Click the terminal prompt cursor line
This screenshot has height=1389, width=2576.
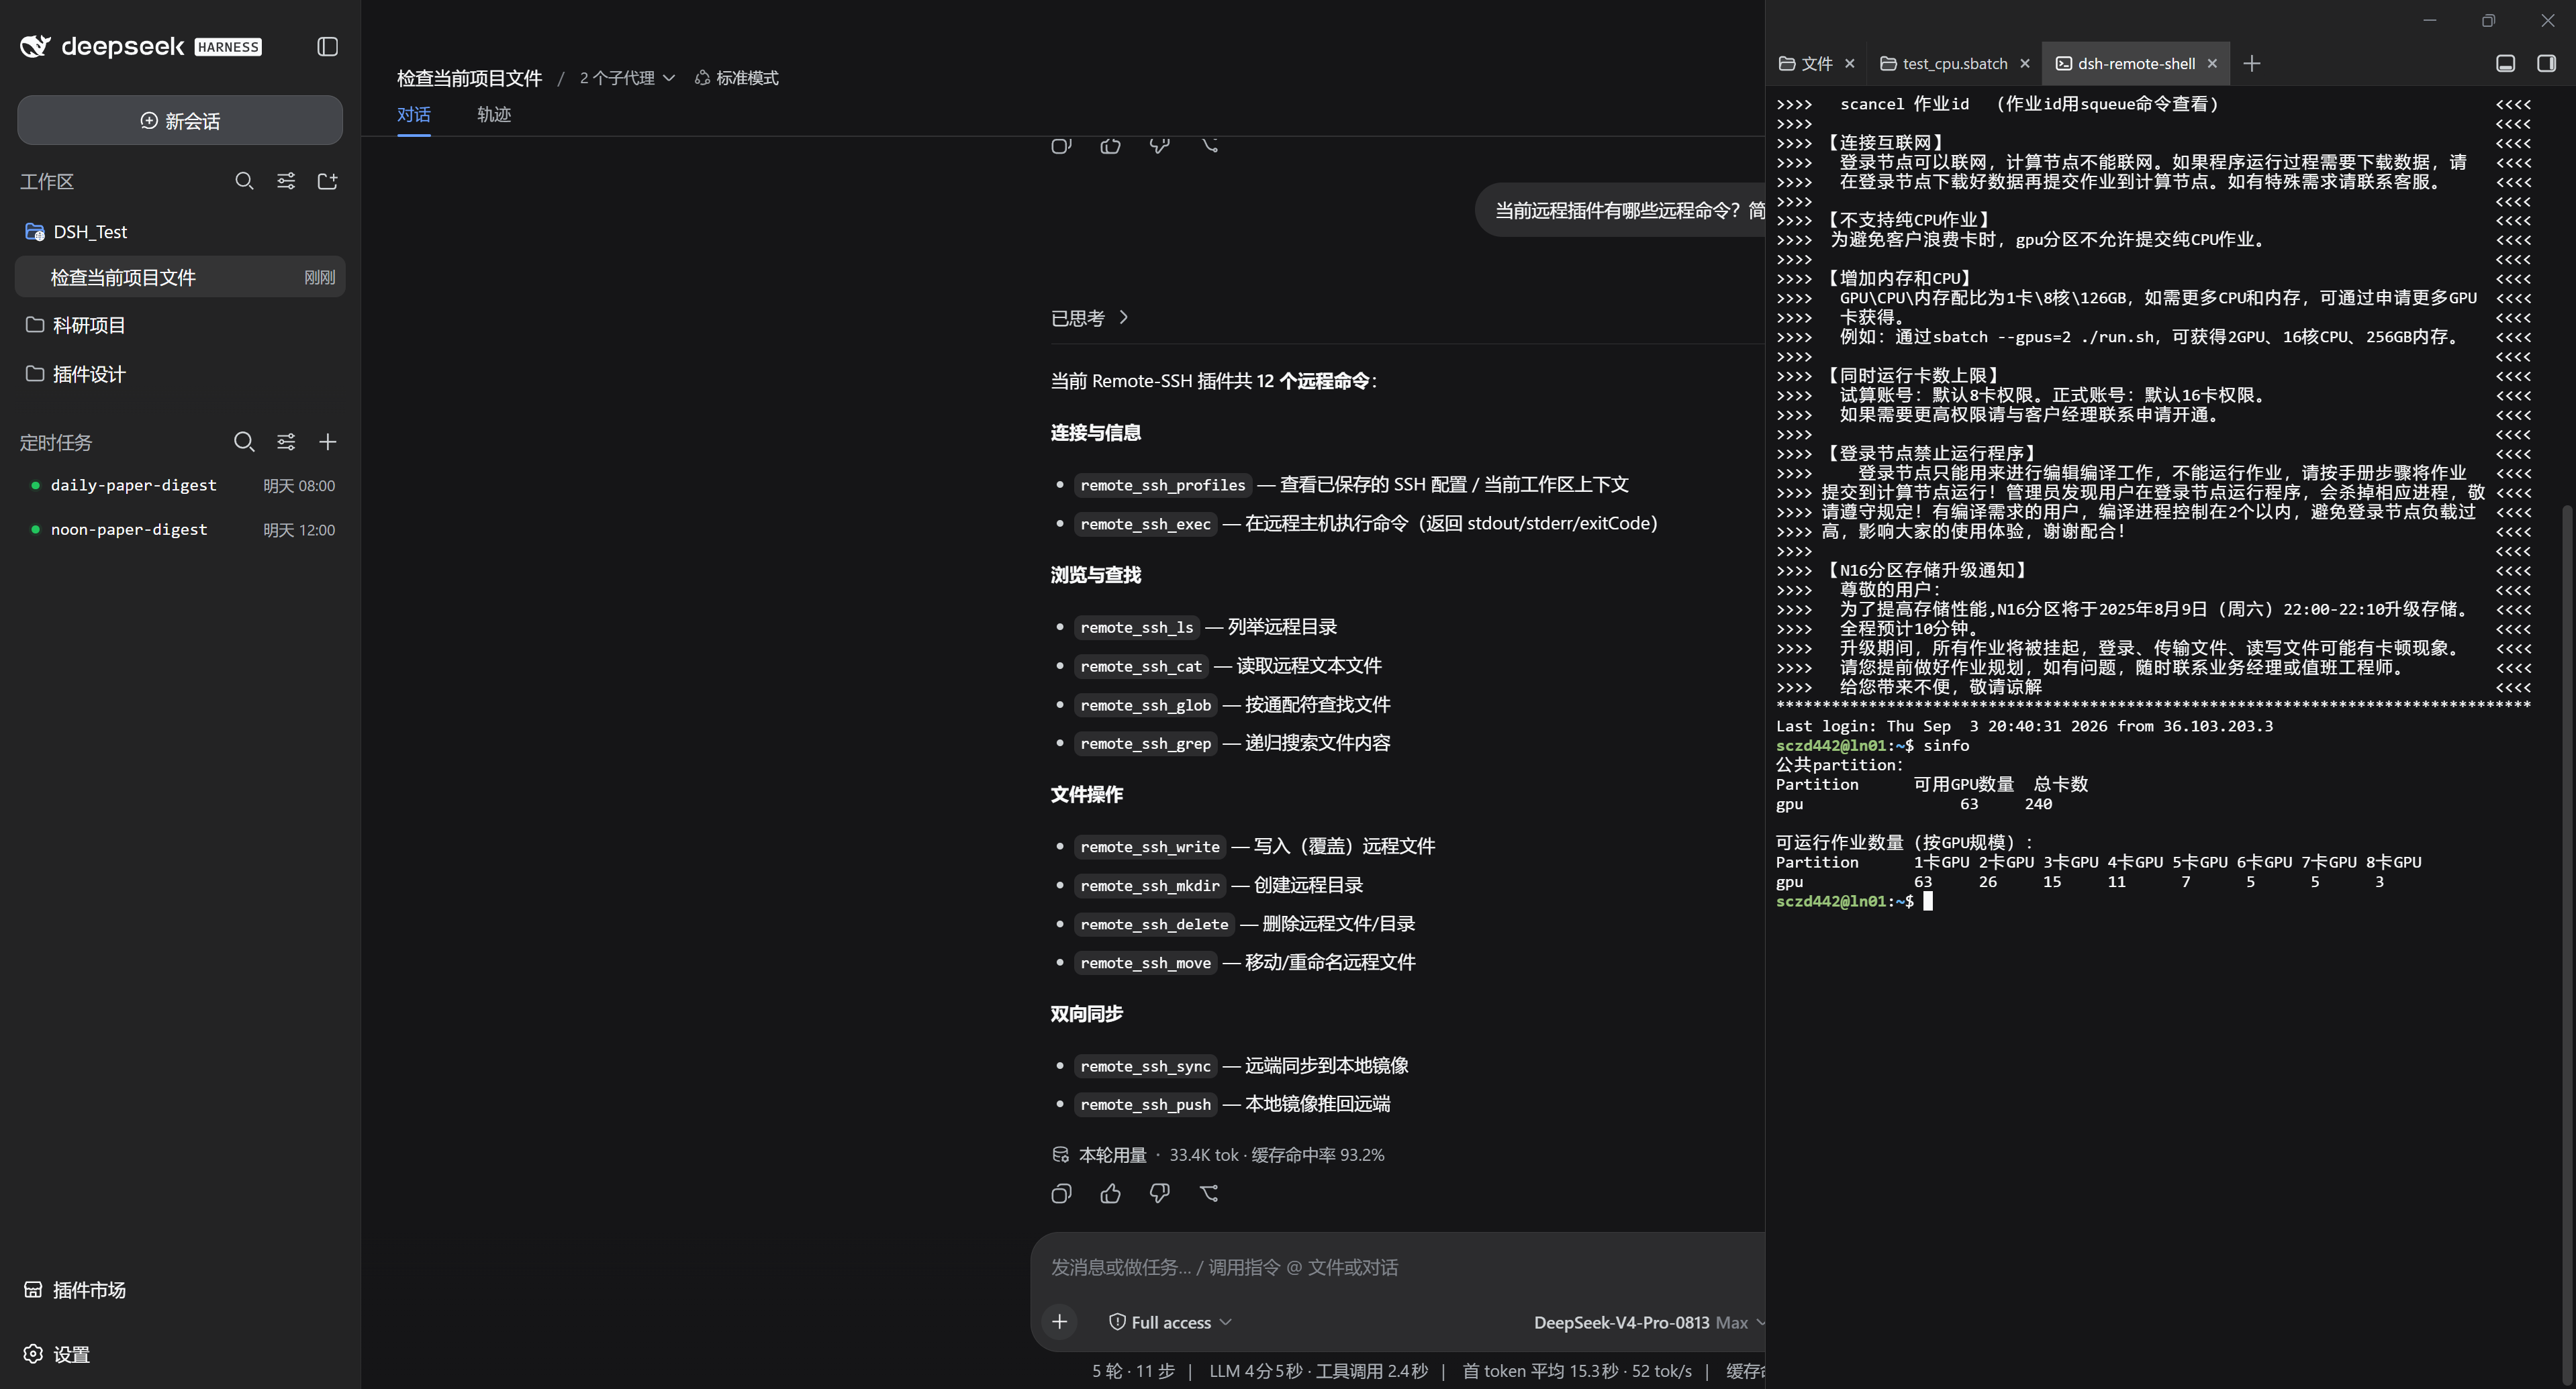click(x=1855, y=901)
